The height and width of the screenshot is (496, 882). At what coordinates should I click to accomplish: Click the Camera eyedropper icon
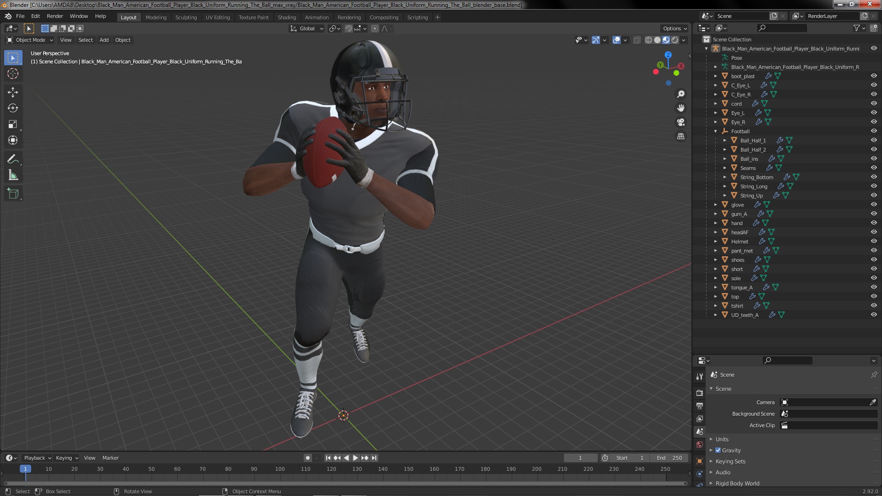873,402
